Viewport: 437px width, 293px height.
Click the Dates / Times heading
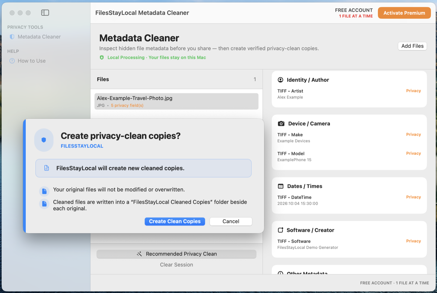click(x=305, y=186)
